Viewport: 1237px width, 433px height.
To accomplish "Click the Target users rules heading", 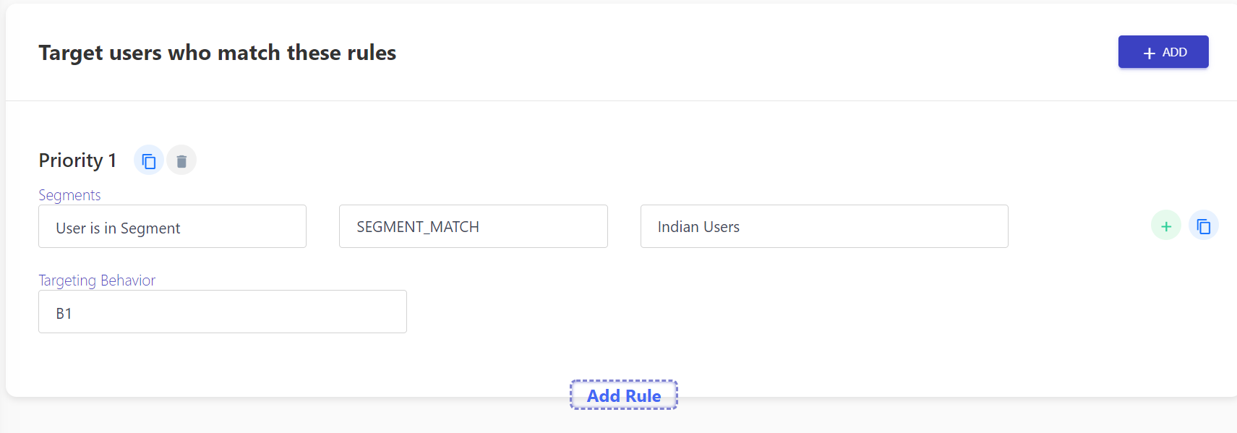I will click(x=218, y=53).
